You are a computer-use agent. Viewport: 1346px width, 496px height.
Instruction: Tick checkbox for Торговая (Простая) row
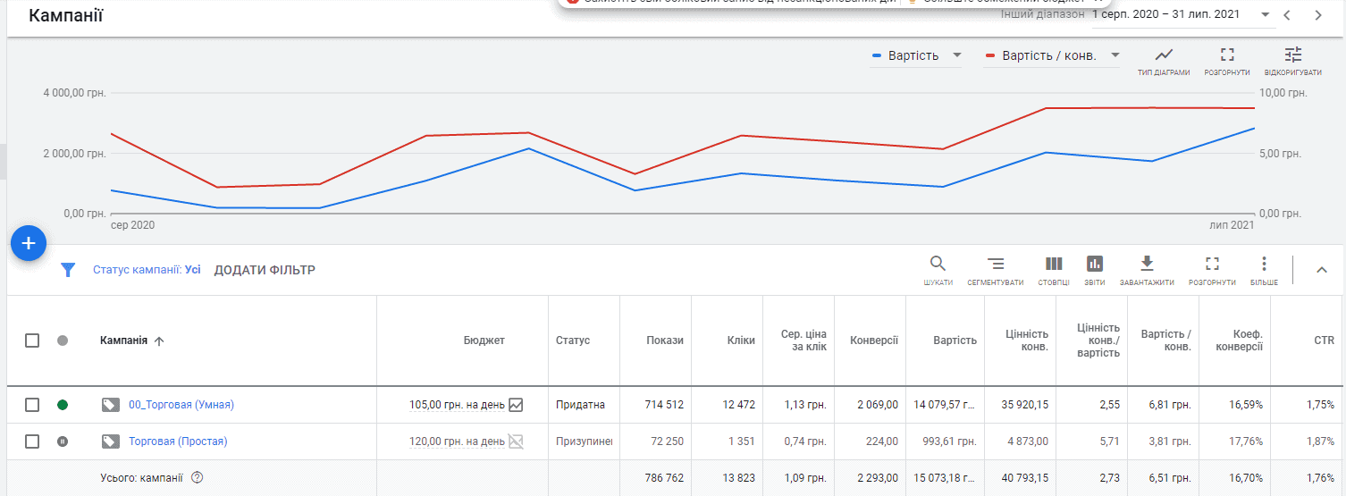[x=32, y=441]
